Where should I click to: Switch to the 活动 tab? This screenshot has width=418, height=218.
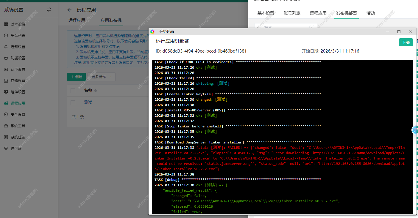[x=370, y=13]
